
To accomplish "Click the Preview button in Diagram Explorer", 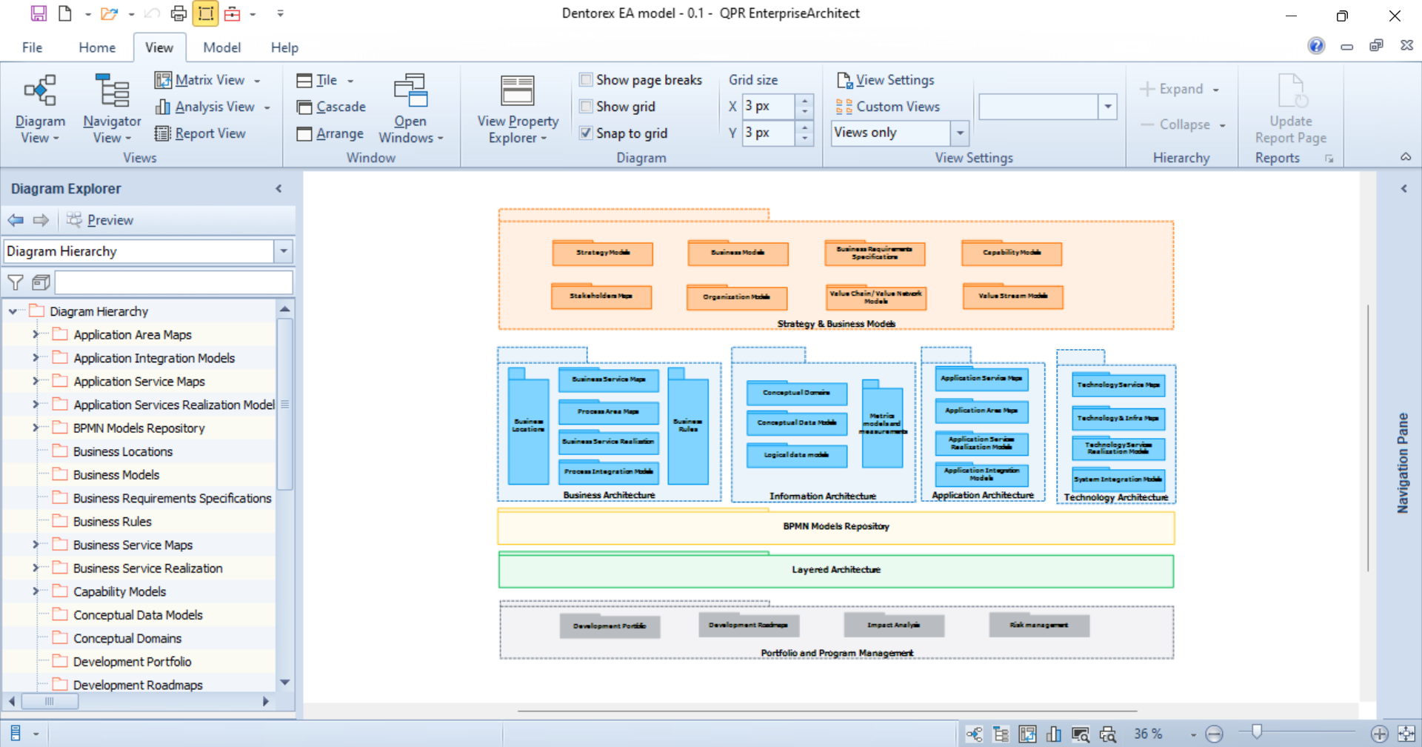I will [100, 220].
